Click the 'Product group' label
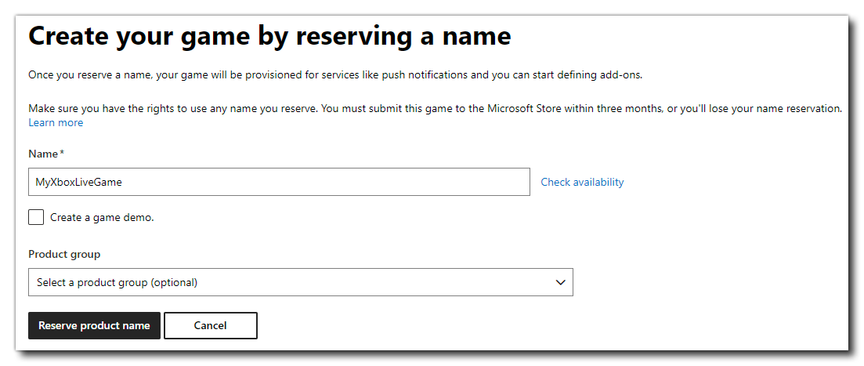Viewport: 864px width, 366px height. click(64, 254)
